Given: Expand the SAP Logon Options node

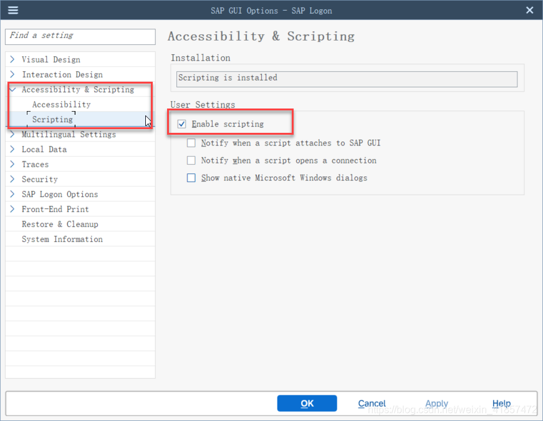Looking at the screenshot, I should click(x=12, y=194).
